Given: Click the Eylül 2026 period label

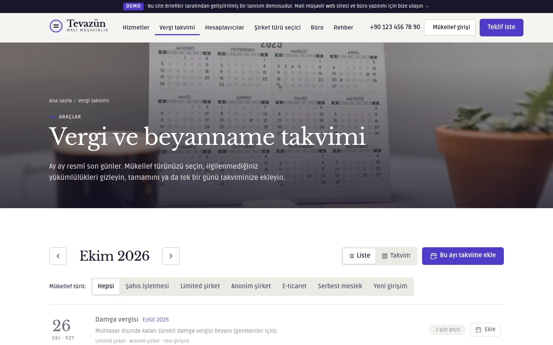Looking at the screenshot, I should pyautogui.click(x=156, y=320).
